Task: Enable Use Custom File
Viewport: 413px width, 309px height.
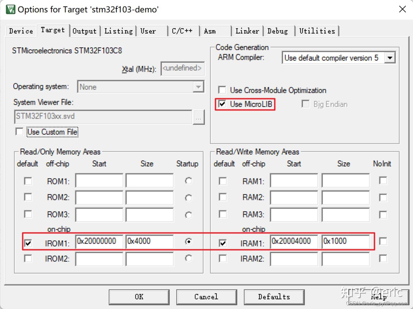Action: [19, 132]
